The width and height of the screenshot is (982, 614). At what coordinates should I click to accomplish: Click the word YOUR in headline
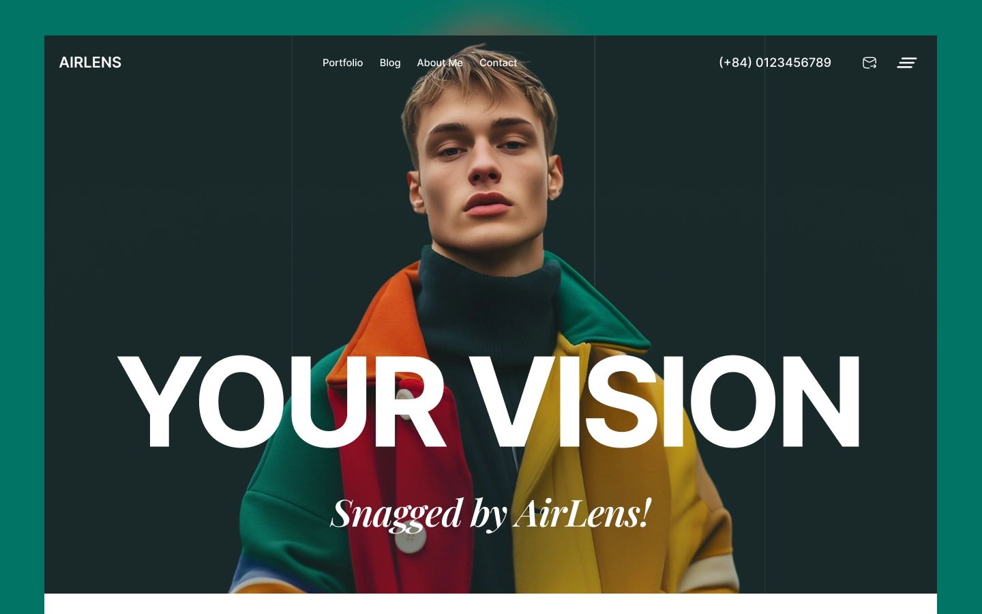pos(282,401)
